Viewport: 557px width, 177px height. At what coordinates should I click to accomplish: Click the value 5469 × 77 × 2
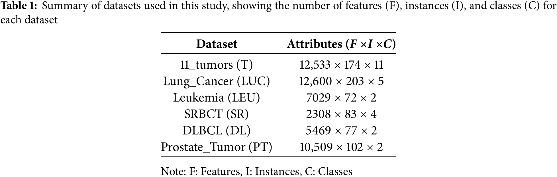(341, 131)
